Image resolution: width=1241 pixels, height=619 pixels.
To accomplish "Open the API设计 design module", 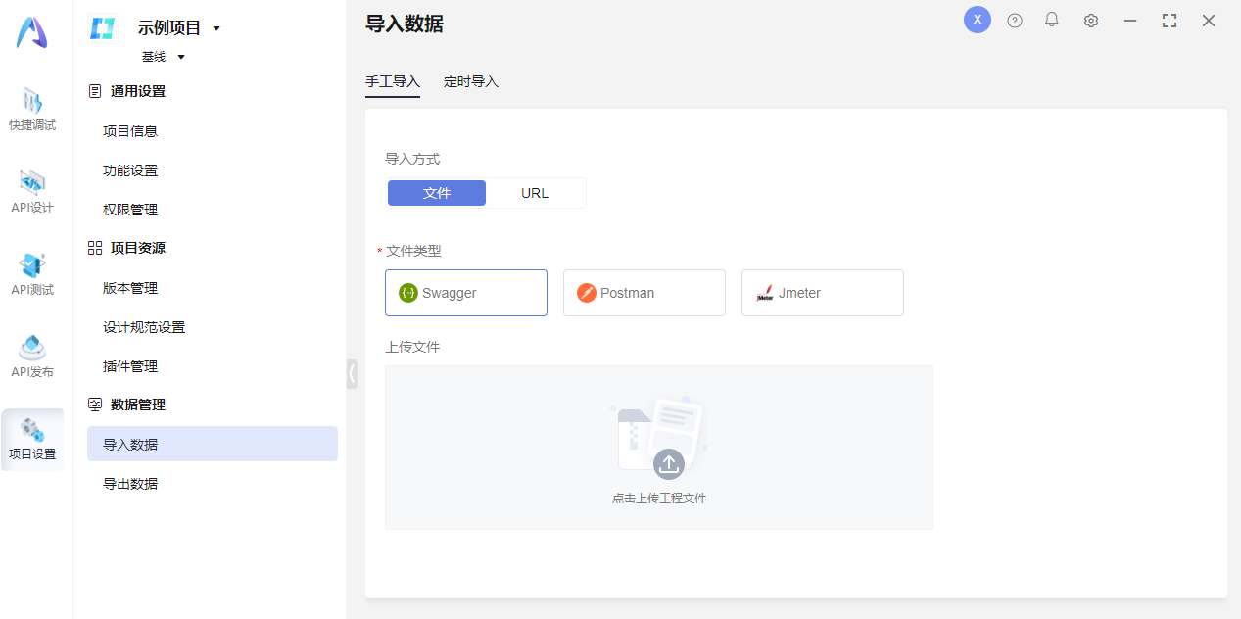I will click(32, 191).
